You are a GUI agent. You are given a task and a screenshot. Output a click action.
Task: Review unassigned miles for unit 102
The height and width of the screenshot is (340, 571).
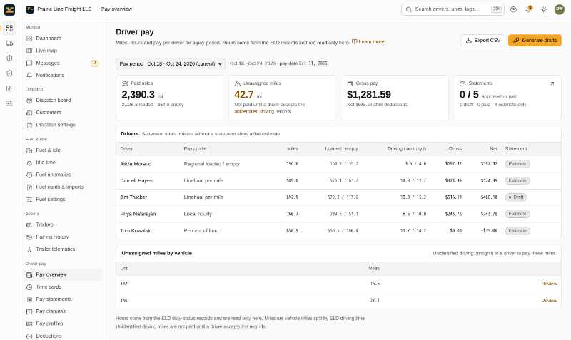coord(549,284)
